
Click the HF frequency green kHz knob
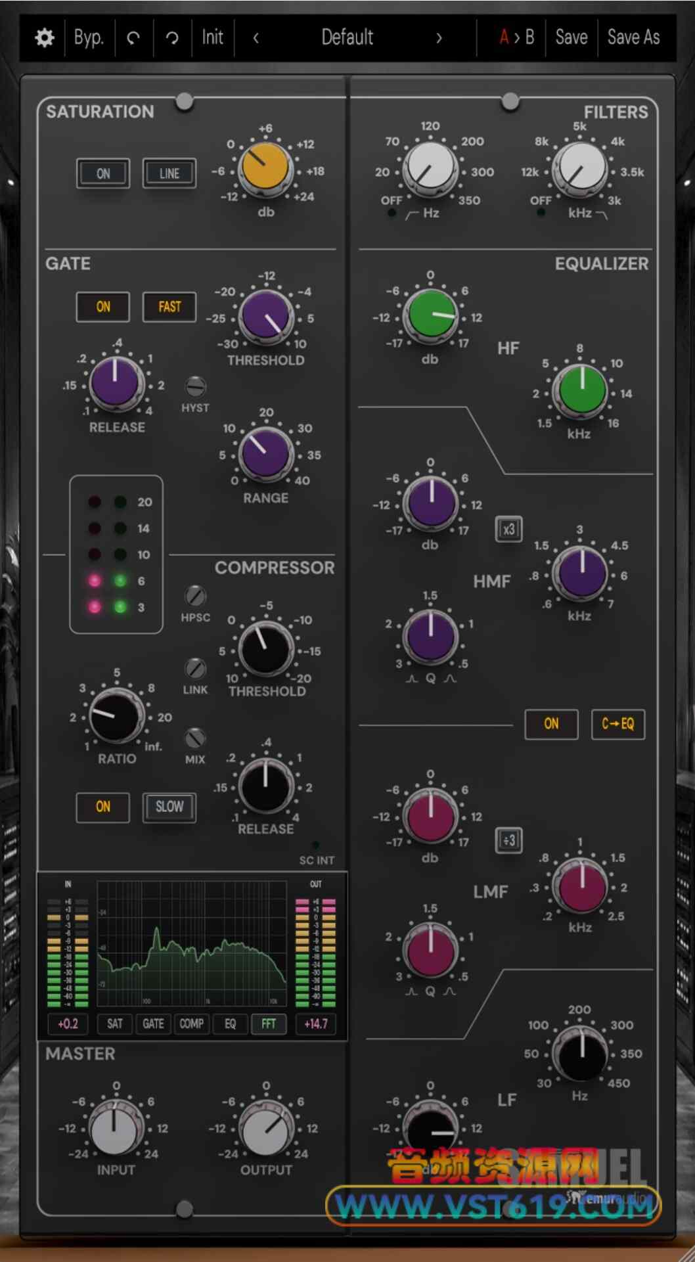581,390
